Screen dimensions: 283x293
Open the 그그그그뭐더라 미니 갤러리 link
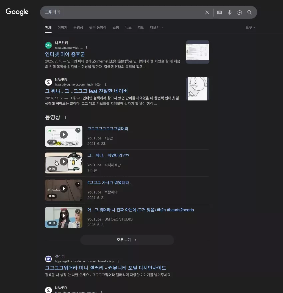tap(106, 268)
